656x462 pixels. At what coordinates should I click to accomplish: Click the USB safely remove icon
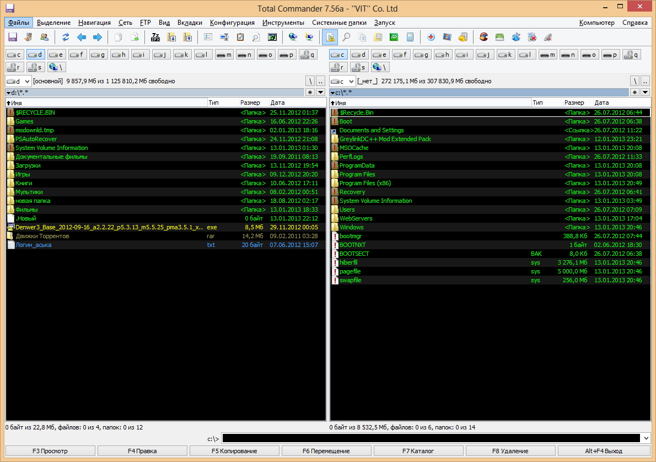point(547,37)
